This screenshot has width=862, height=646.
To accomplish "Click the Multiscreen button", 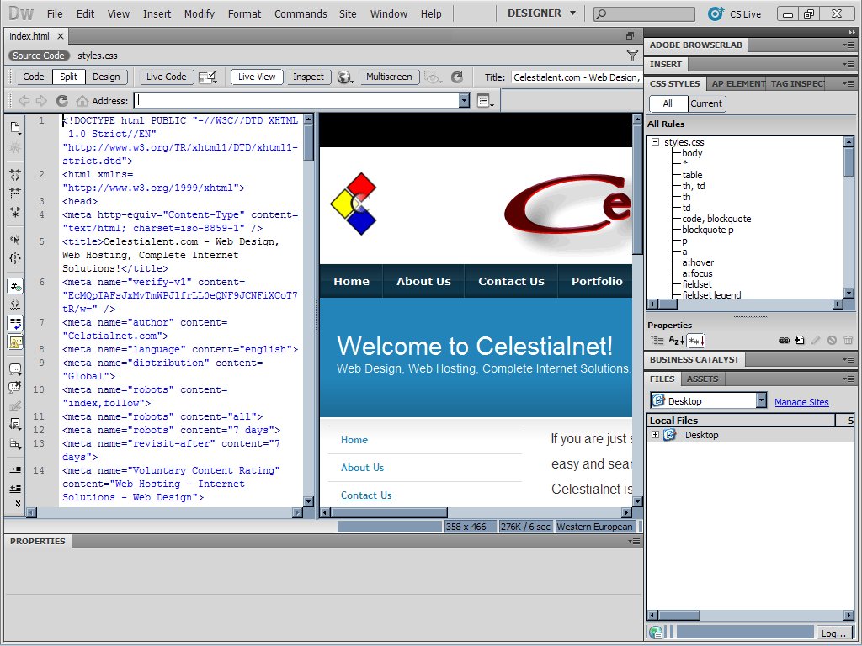I will tap(389, 77).
